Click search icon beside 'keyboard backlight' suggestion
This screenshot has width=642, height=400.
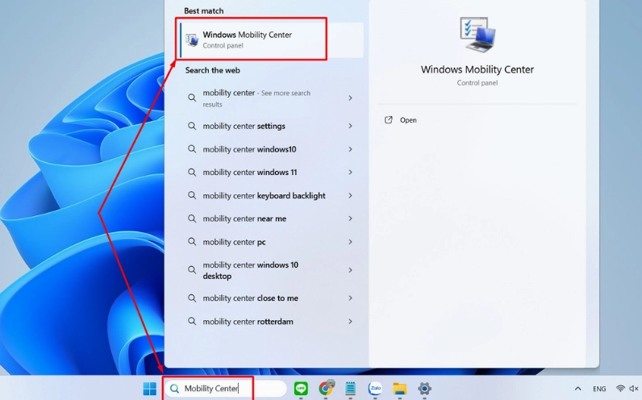(192, 195)
